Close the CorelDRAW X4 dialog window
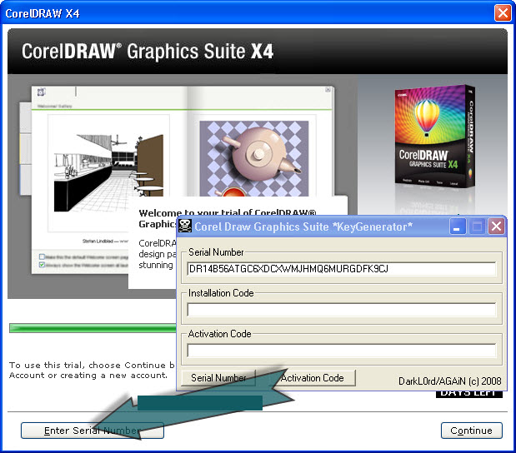This screenshot has height=453, width=516. [x=503, y=13]
